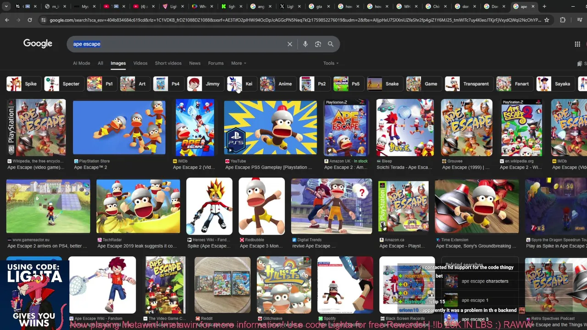Switch to AI Mode search tab
Image resolution: width=587 pixels, height=330 pixels.
click(x=82, y=63)
